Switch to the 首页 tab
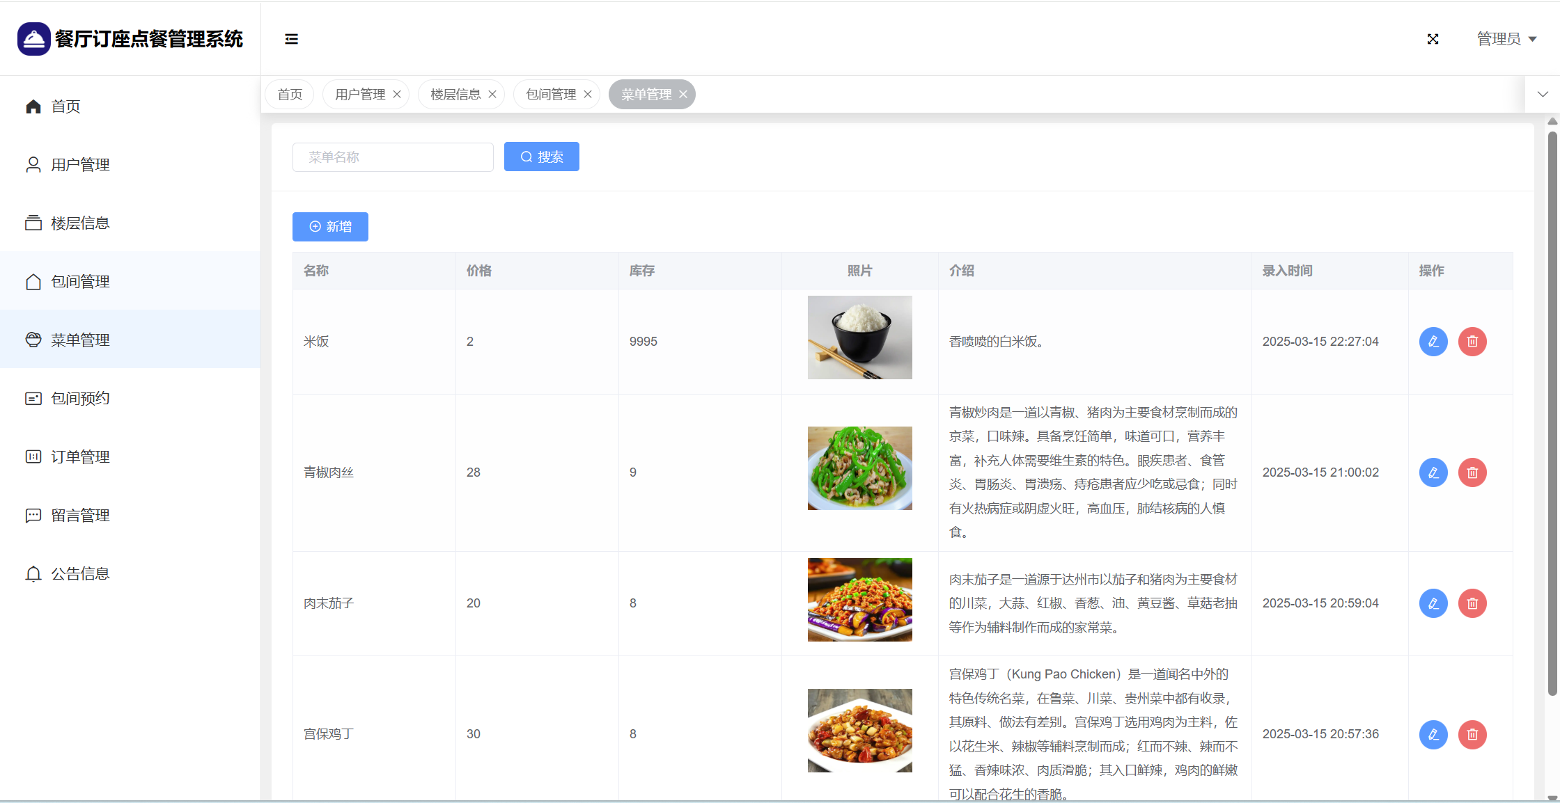The image size is (1560, 803). pyautogui.click(x=290, y=94)
